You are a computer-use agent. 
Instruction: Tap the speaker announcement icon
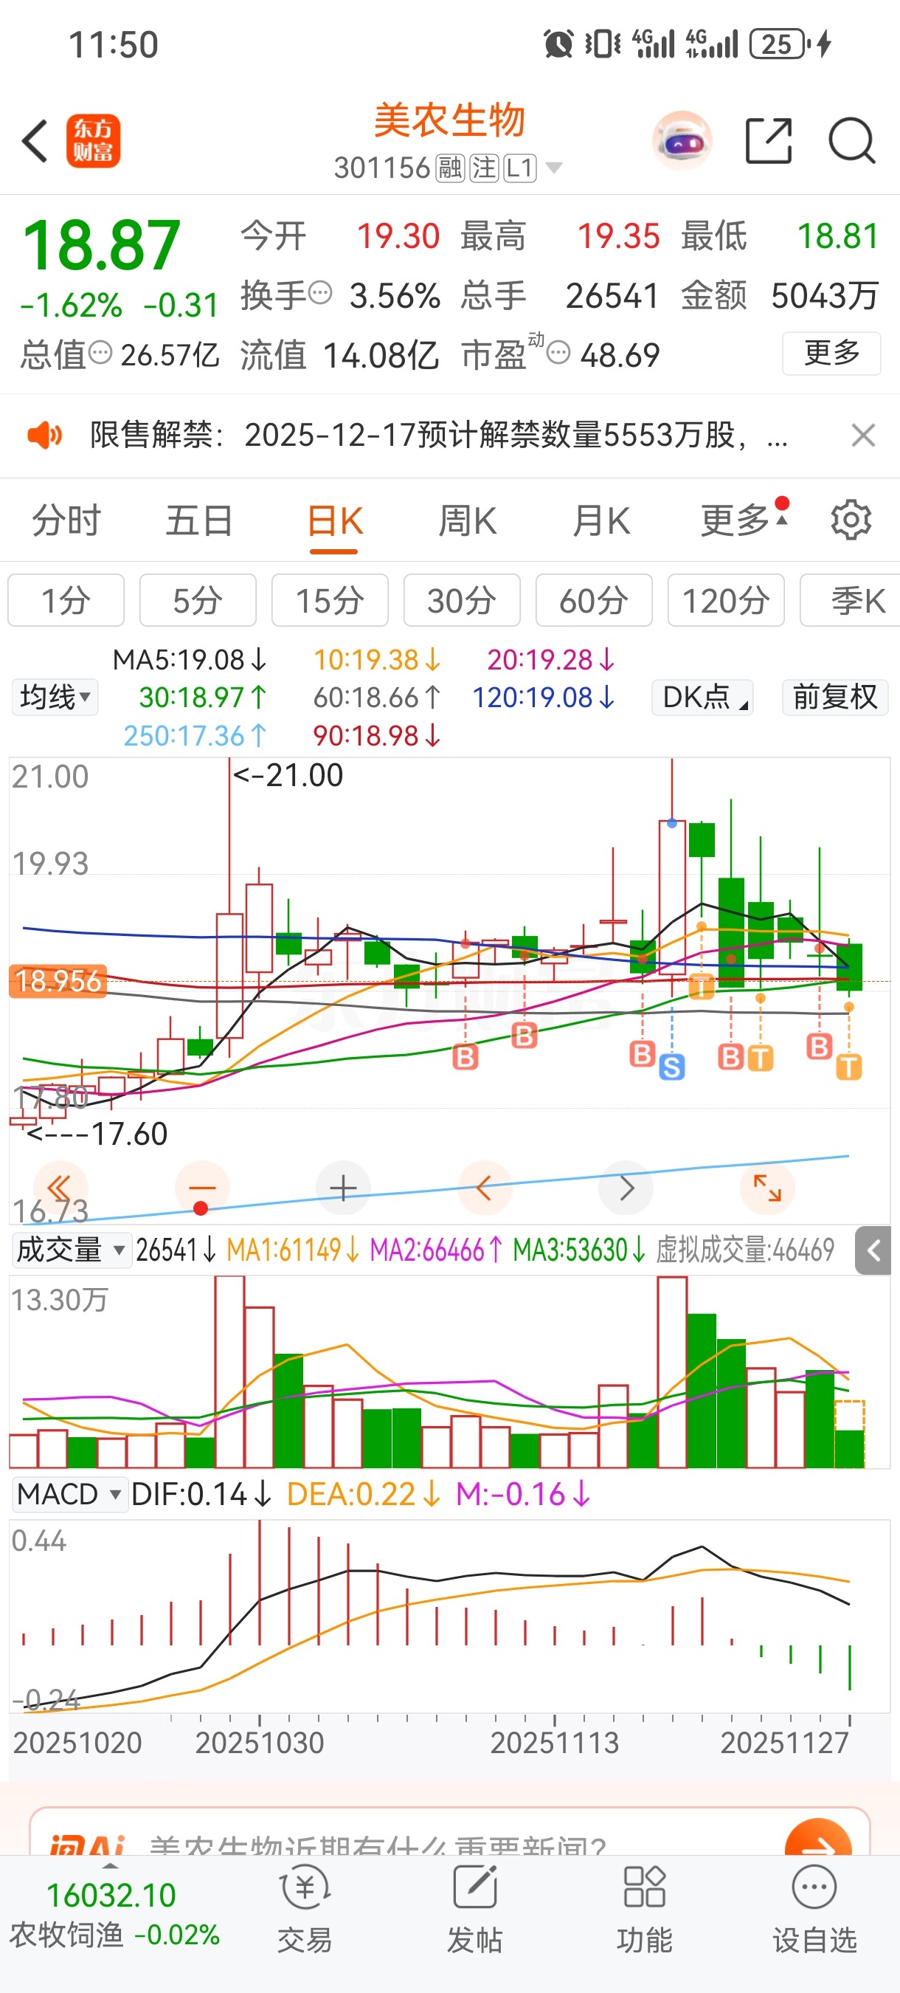point(45,436)
